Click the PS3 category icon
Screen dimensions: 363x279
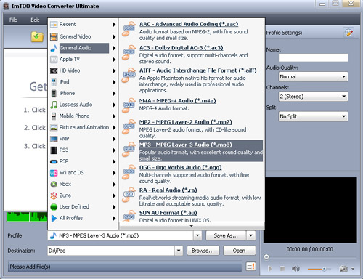point(54,150)
